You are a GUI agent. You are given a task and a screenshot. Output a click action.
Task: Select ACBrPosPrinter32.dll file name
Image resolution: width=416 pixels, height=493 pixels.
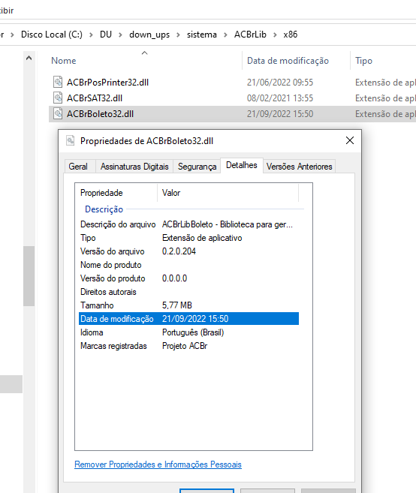coord(107,83)
